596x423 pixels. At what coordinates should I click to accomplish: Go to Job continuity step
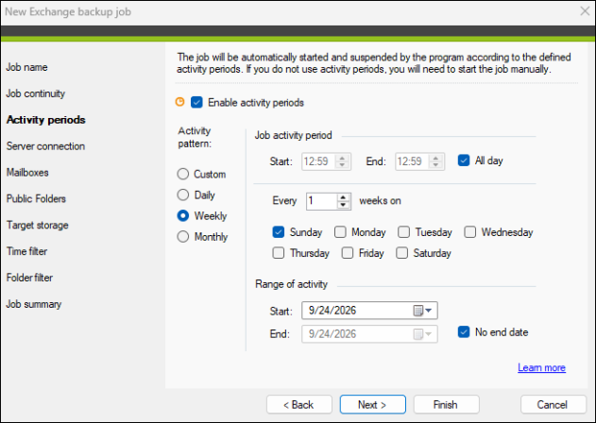coord(35,93)
